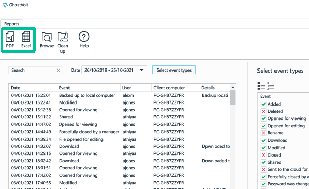Click Select event types button
The width and height of the screenshot is (309, 189).
click(174, 70)
